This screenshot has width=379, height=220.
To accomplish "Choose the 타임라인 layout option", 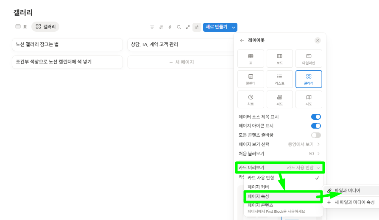I will pyautogui.click(x=309, y=59).
